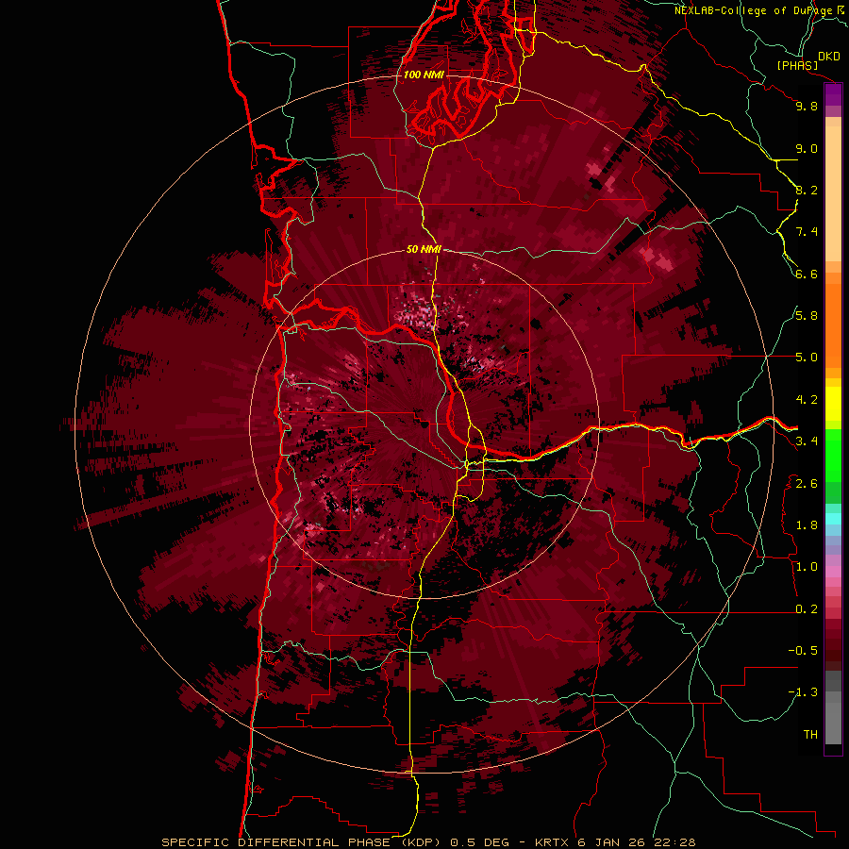The height and width of the screenshot is (849, 849).
Task: Click the 5.0 scale value
Action: 807,358
